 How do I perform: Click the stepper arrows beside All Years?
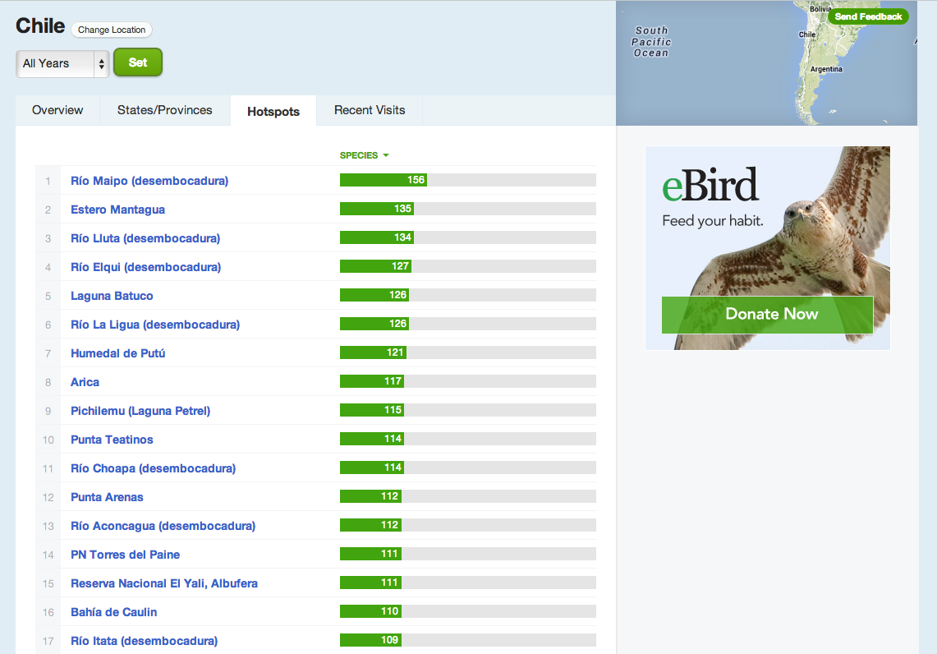coord(101,62)
